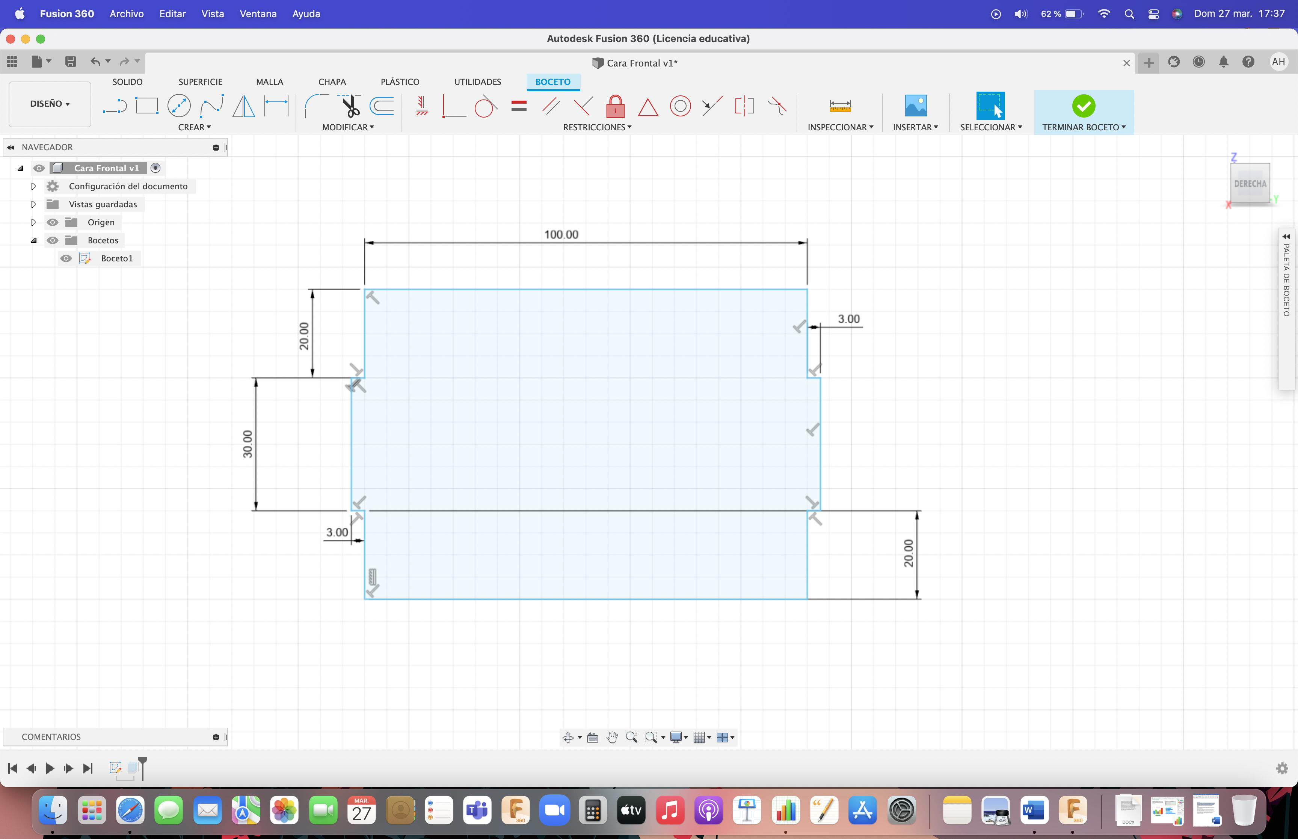1298x839 pixels.
Task: Switch to the PLÁSTICO tab
Action: tap(400, 82)
